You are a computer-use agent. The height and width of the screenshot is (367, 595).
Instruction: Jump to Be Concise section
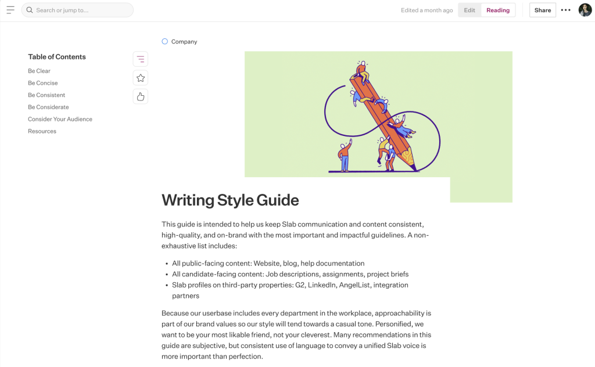click(43, 83)
